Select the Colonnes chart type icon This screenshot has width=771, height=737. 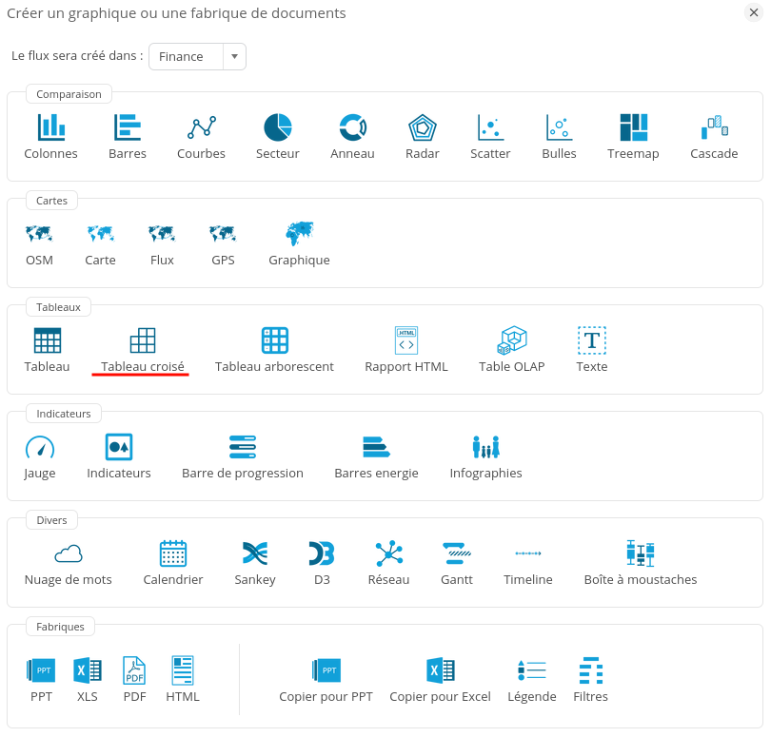pos(51,127)
